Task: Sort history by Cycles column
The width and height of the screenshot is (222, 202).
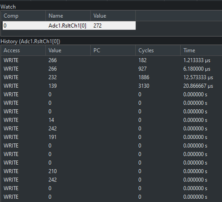Action: click(x=158, y=50)
